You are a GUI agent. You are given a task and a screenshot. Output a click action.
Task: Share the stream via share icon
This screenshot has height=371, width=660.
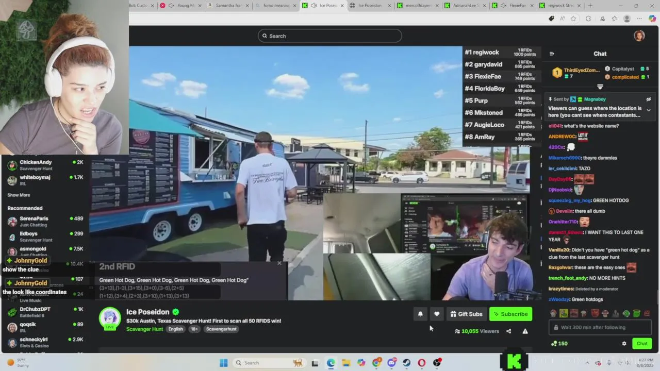508,331
